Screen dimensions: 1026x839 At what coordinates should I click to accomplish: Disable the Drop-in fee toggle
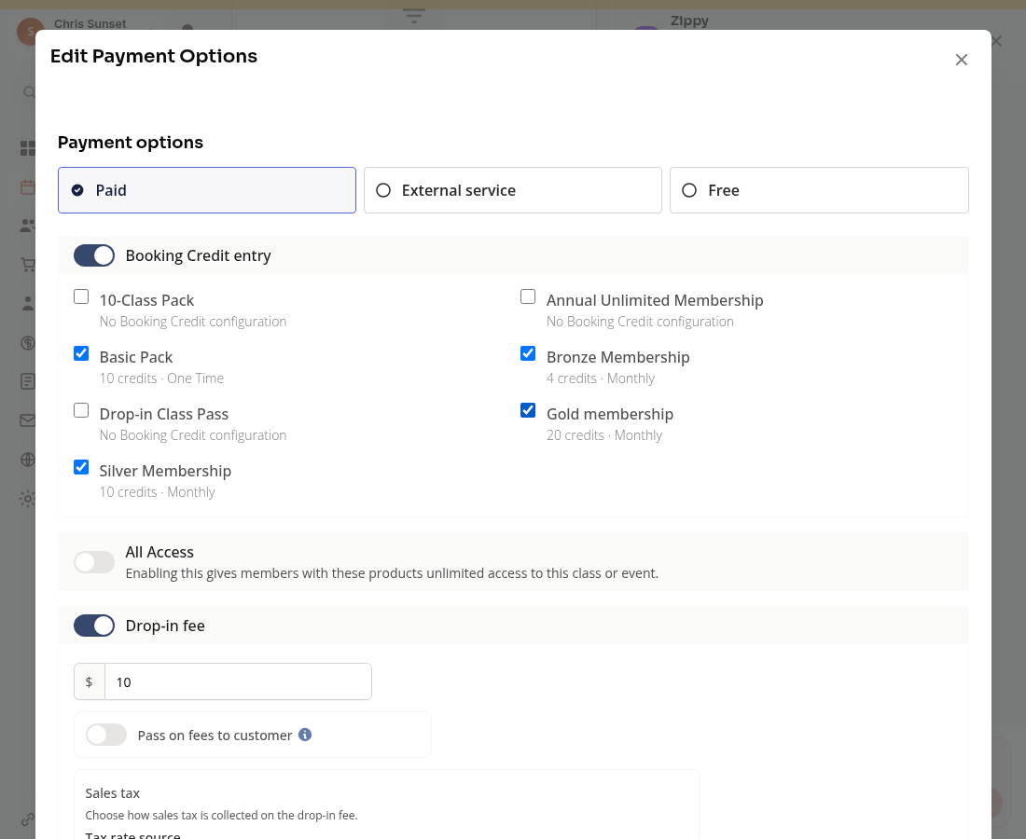(94, 626)
